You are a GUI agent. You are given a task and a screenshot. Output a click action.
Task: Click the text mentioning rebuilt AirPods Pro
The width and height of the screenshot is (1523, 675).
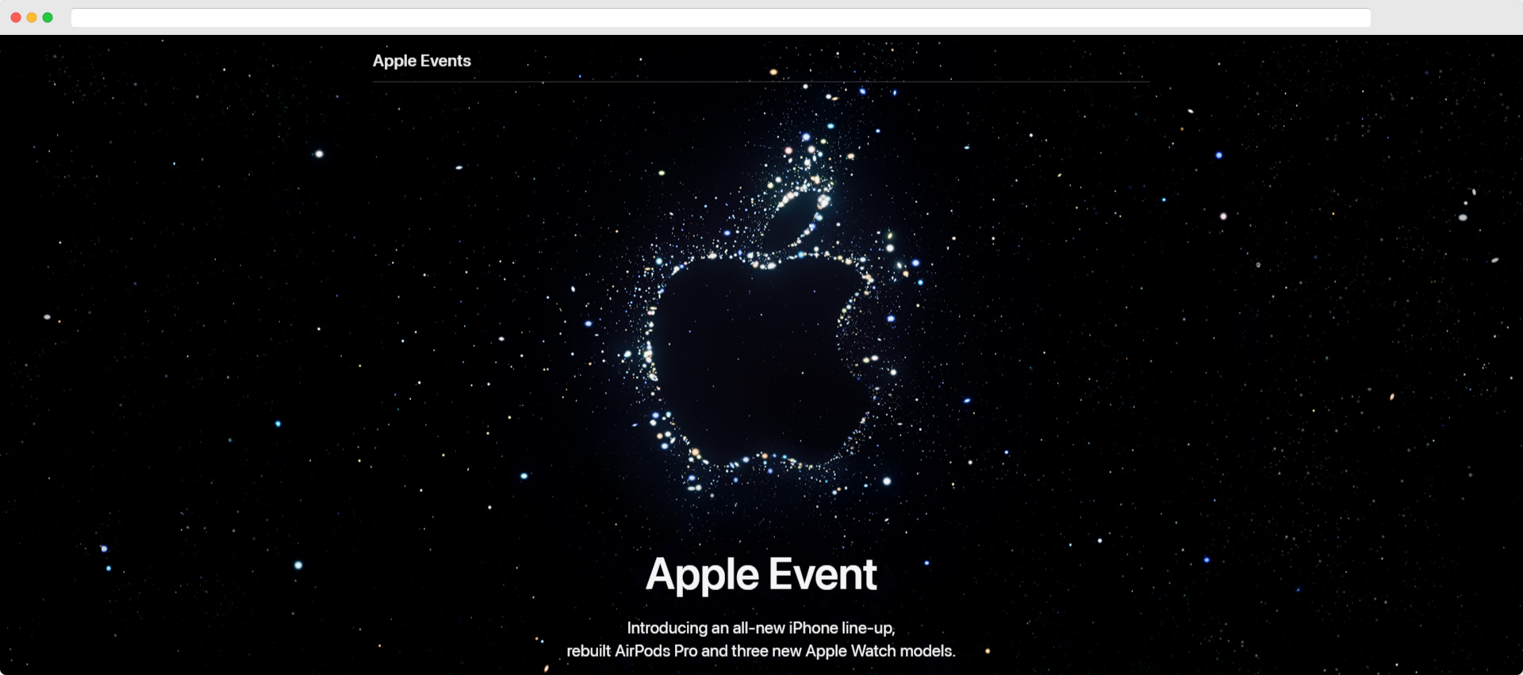761,651
